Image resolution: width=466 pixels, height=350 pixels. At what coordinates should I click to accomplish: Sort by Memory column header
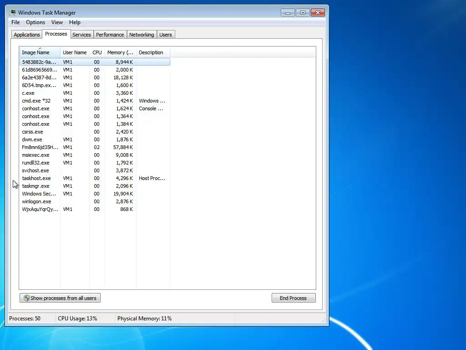120,52
